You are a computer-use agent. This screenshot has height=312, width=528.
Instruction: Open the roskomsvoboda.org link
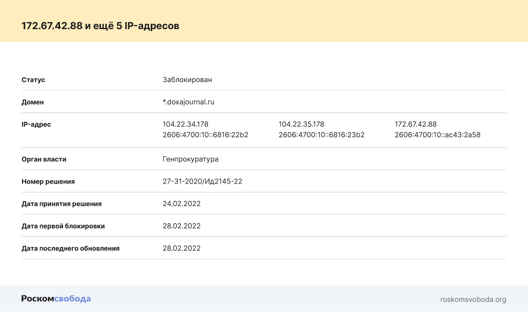point(473,299)
